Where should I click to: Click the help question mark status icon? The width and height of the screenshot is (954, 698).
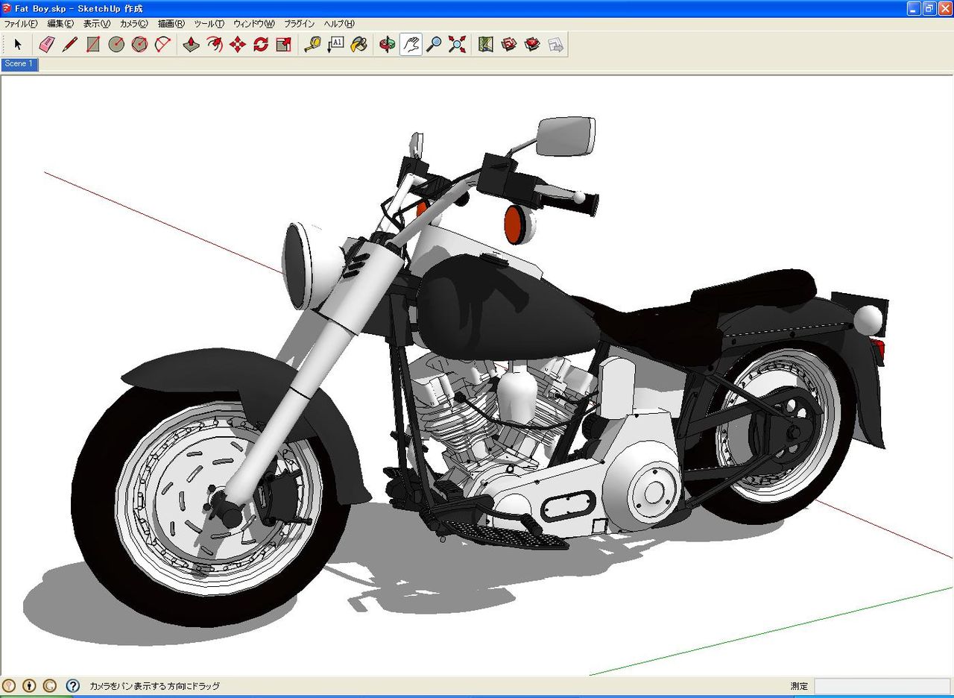[x=72, y=685]
